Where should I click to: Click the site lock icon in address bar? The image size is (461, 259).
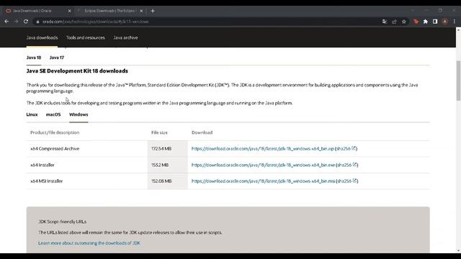[37, 22]
